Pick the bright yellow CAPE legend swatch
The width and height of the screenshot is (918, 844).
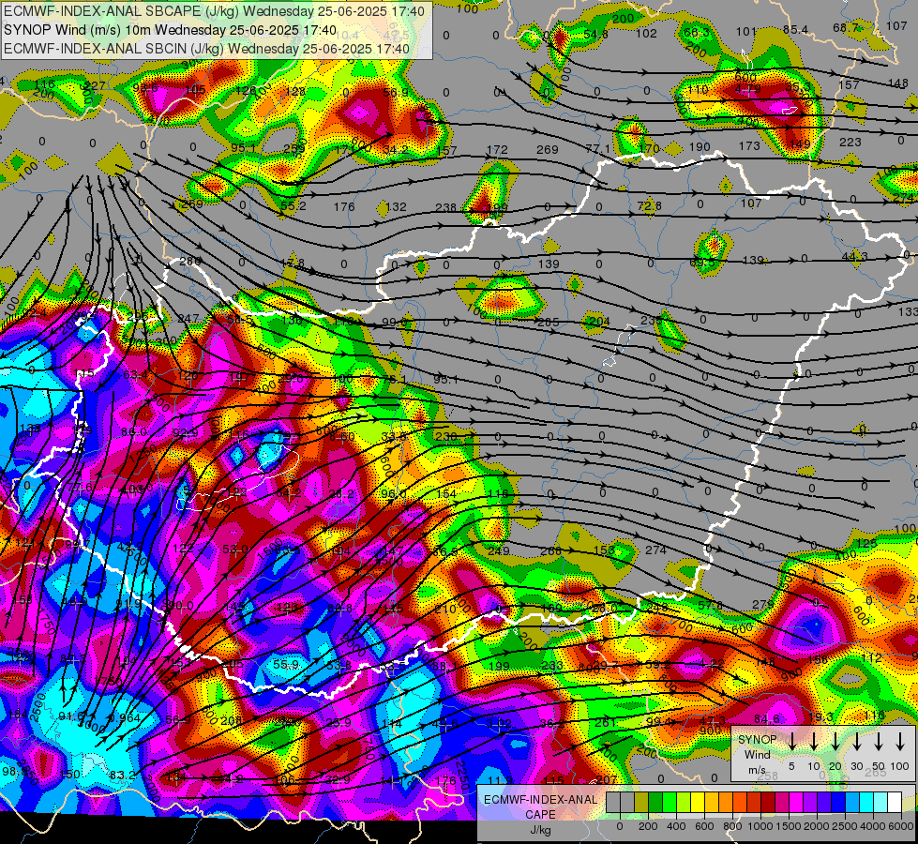pos(698,803)
